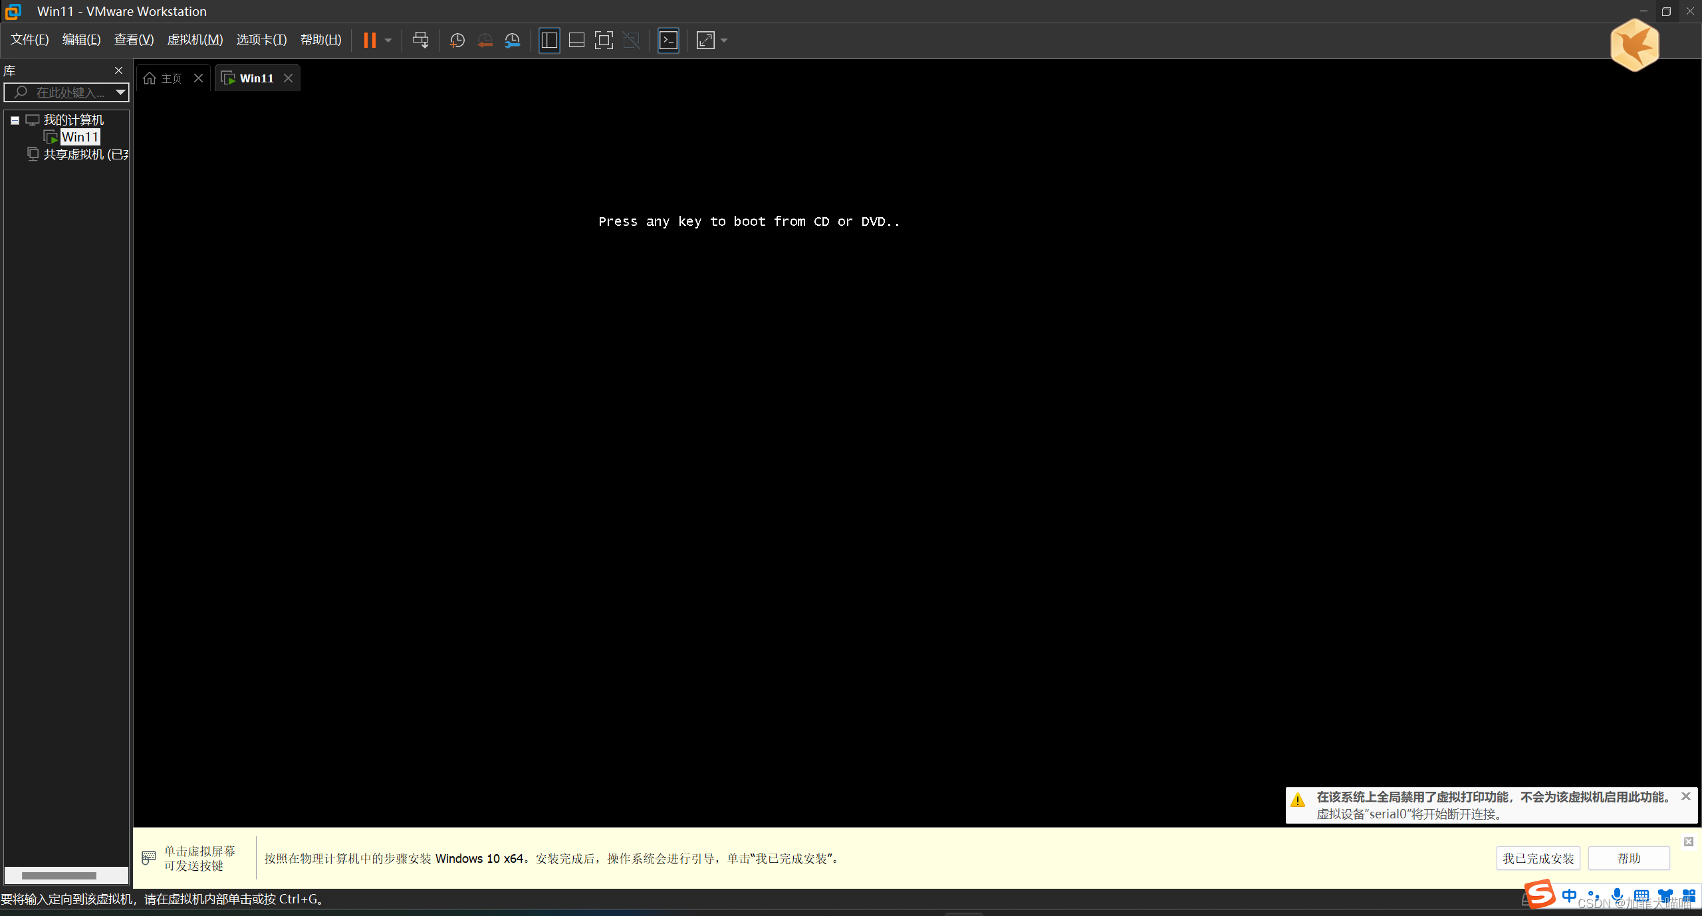Image resolution: width=1702 pixels, height=916 pixels.
Task: Open the Sogou soft keyboard icon
Action: pos(1641,895)
